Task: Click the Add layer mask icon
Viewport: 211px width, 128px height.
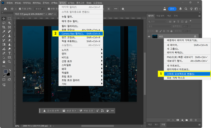Action: pos(178,120)
